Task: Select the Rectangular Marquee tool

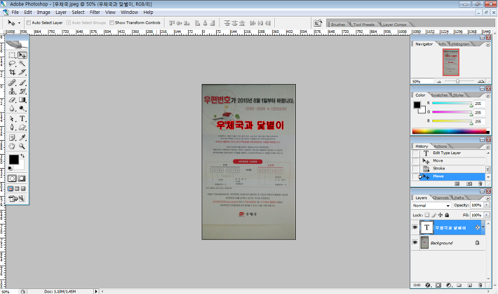Action: (x=12, y=55)
